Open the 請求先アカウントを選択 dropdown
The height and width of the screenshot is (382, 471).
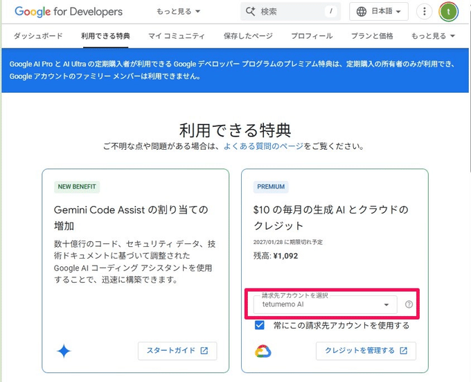325,304
